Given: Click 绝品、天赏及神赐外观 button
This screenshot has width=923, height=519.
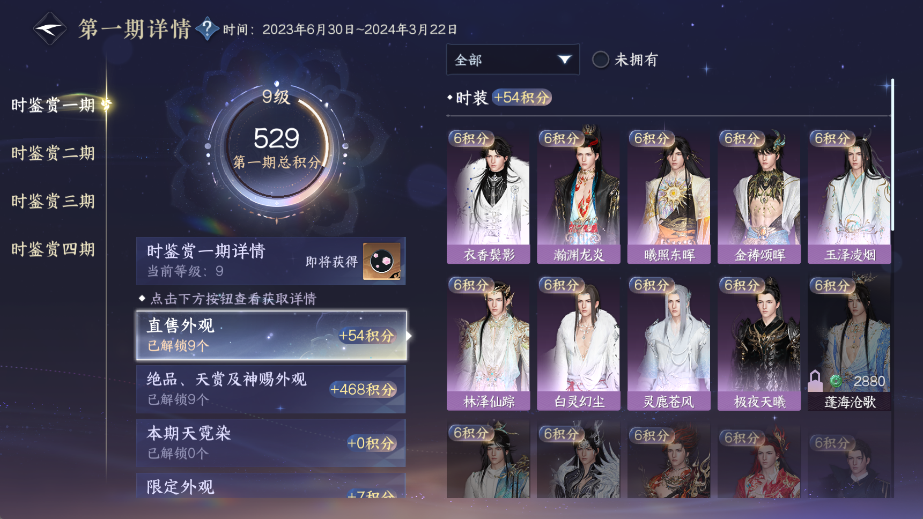Looking at the screenshot, I should point(271,389).
